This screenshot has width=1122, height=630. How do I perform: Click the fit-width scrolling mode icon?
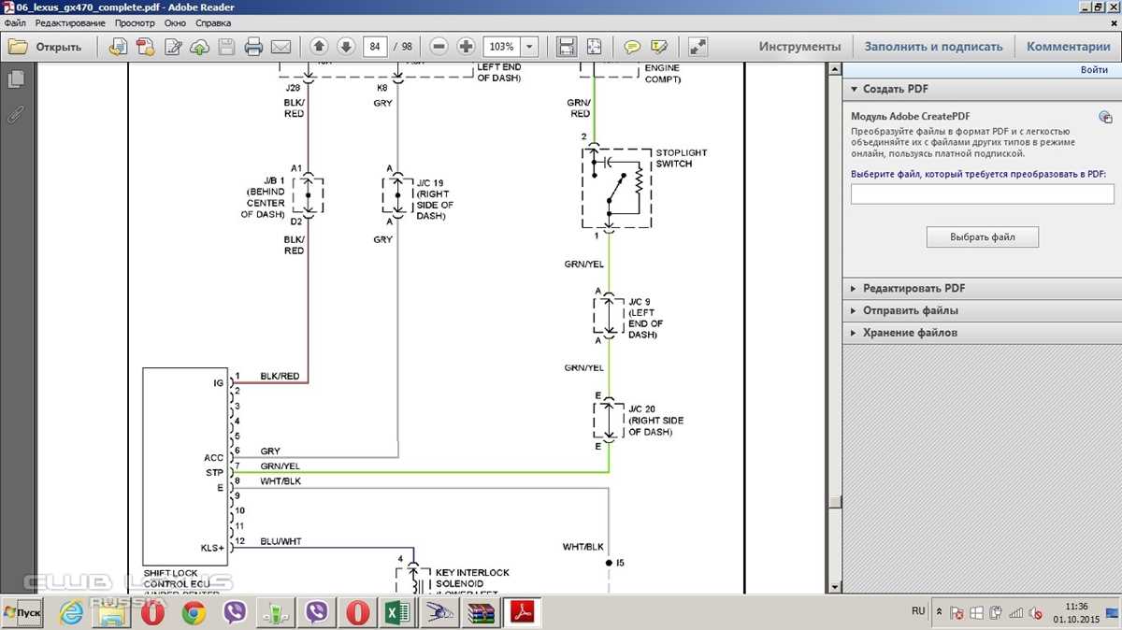click(567, 46)
